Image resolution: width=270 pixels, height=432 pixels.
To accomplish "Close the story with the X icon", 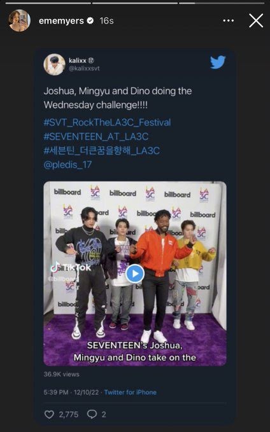I will pos(256,20).
